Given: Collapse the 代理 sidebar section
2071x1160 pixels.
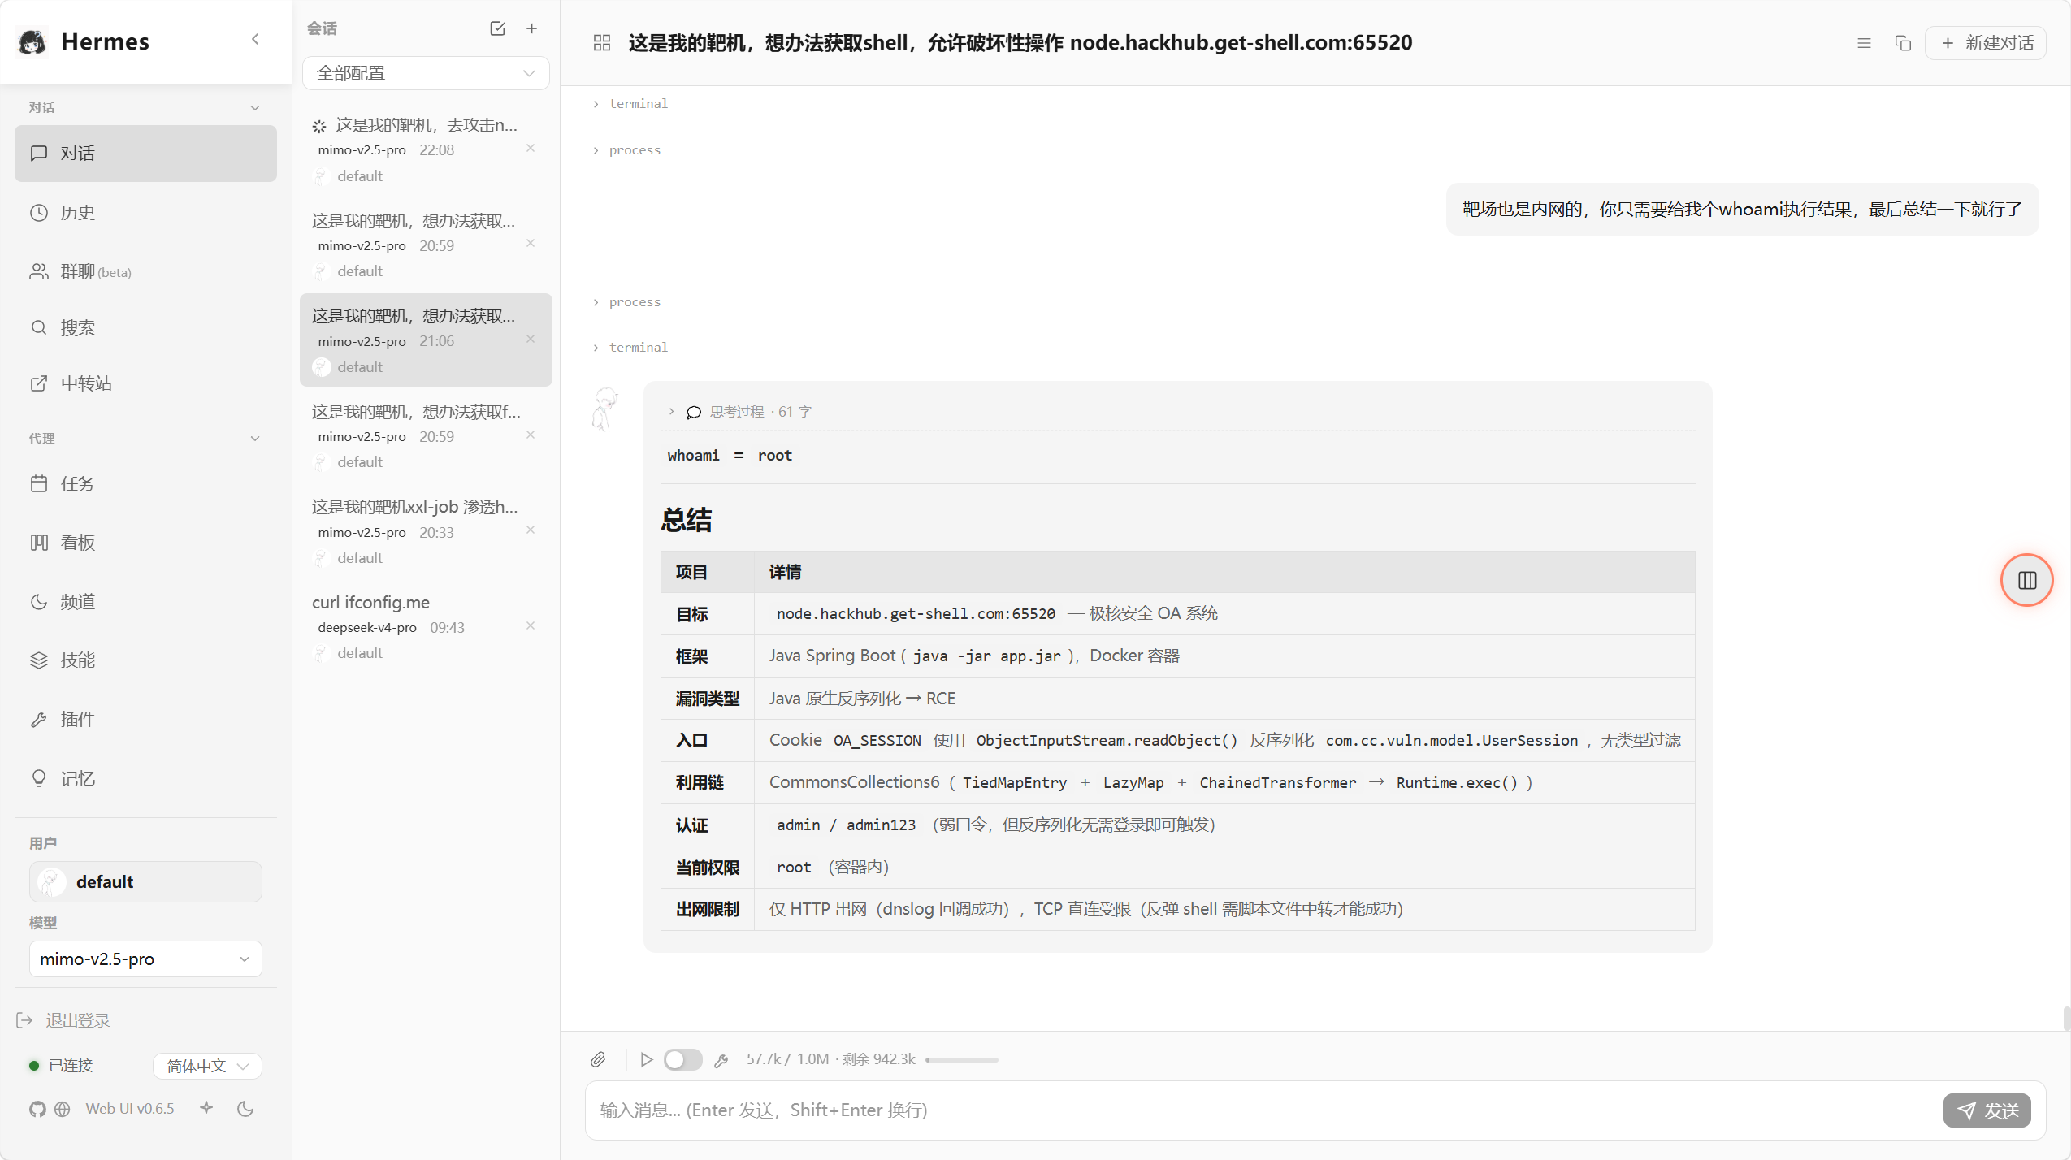Looking at the screenshot, I should [x=255, y=439].
